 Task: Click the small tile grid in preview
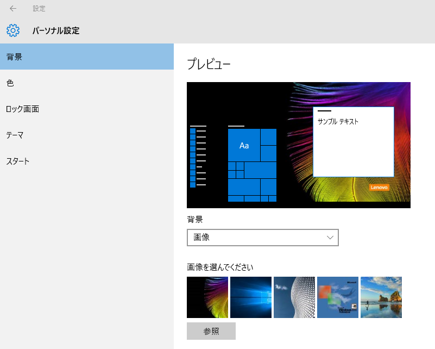(x=236, y=170)
